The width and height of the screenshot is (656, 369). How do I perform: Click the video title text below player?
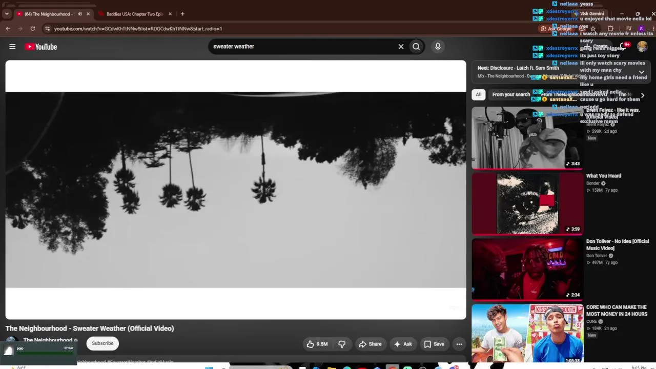click(90, 329)
